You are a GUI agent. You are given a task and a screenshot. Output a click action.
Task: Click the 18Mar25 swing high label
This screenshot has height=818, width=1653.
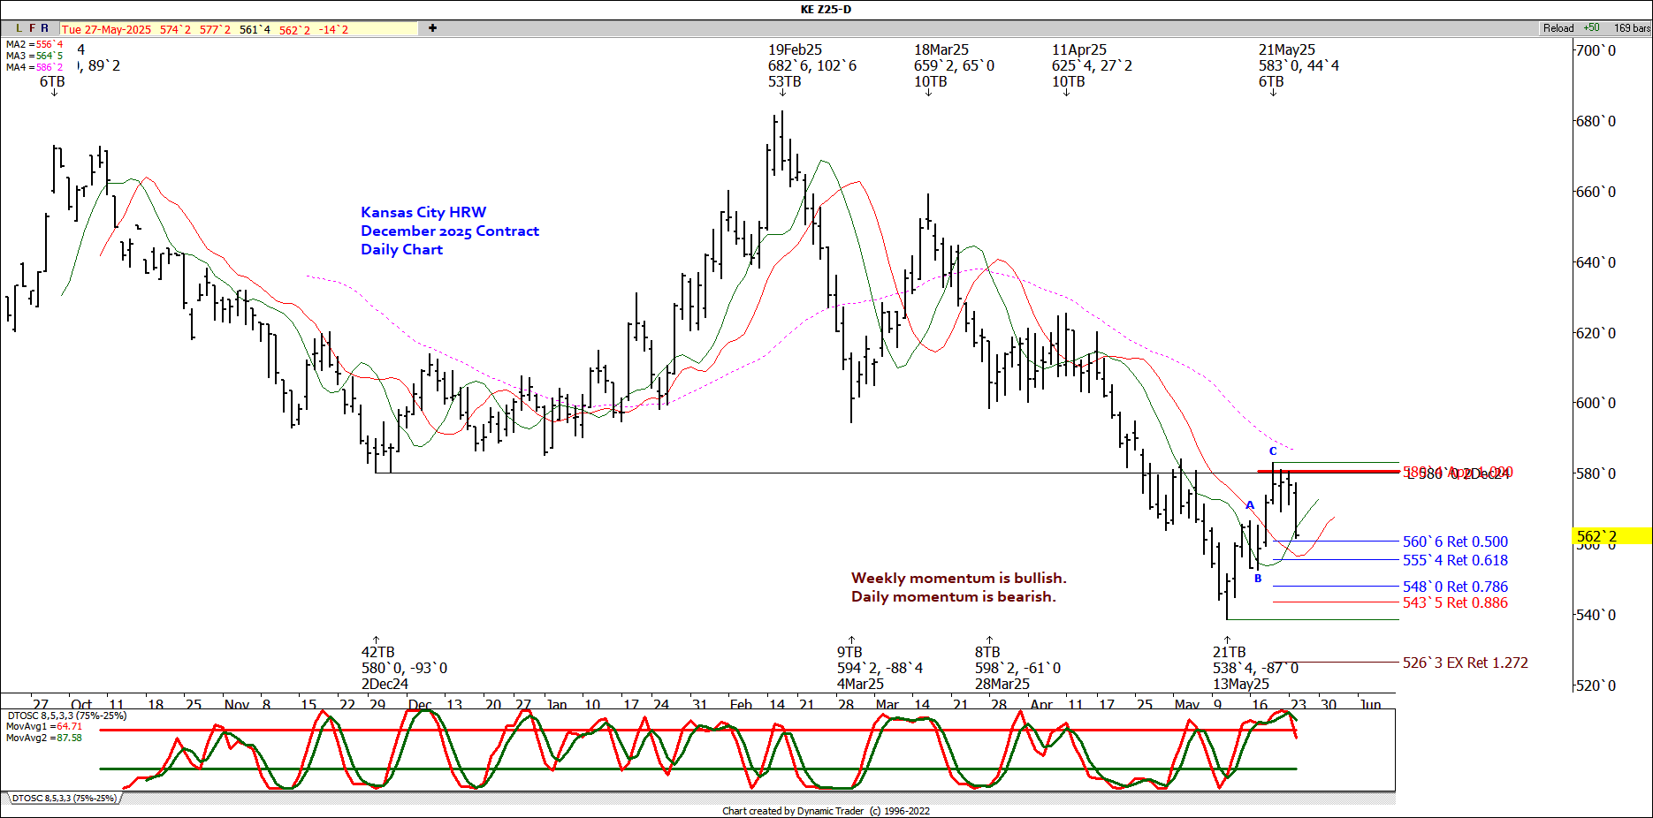941,50
